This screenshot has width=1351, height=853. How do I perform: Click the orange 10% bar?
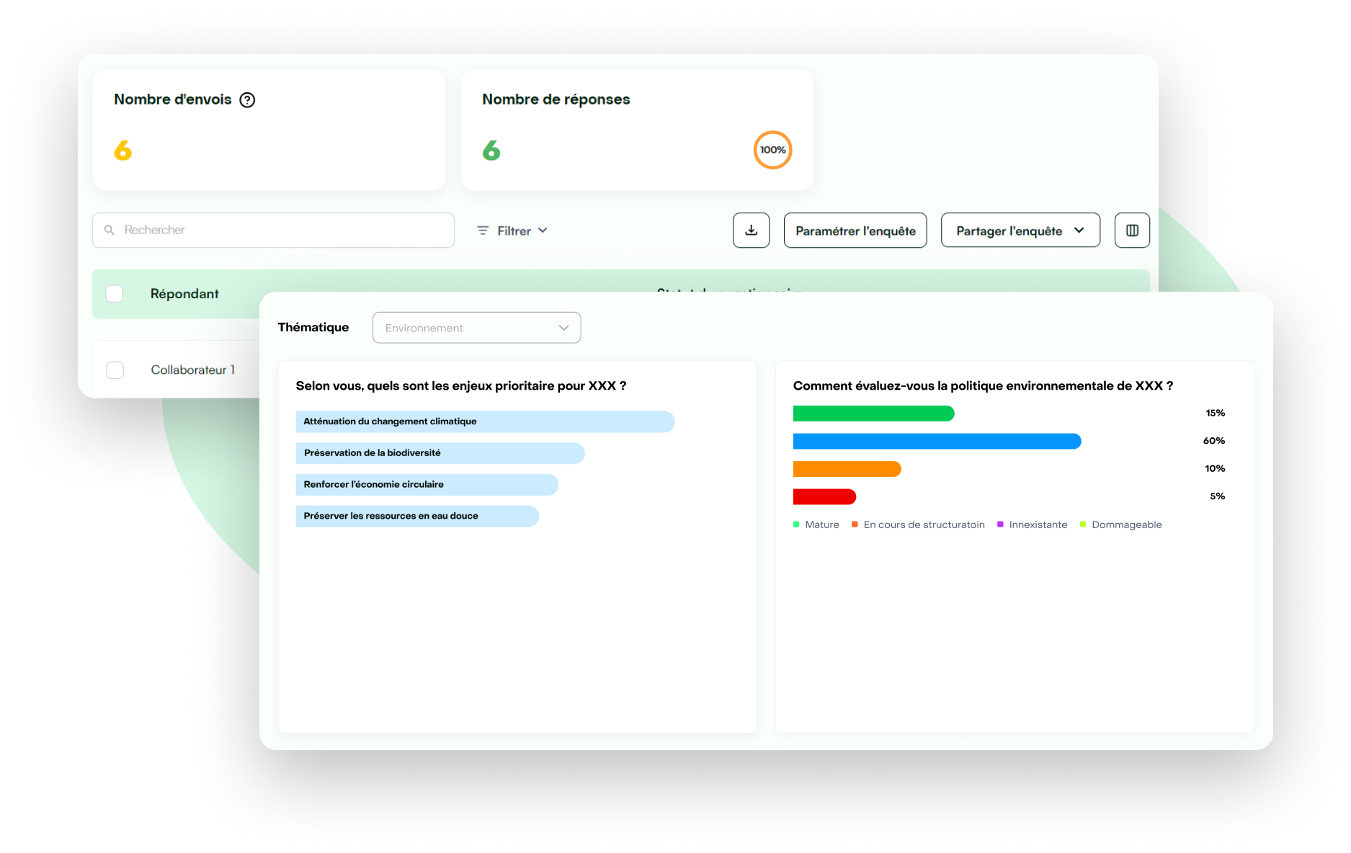tap(847, 469)
